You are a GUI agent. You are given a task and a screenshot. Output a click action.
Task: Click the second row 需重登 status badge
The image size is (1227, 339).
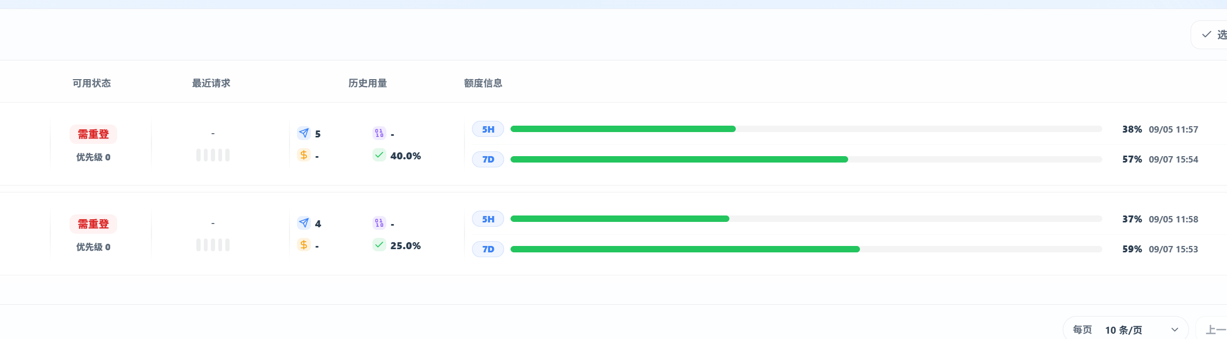(x=93, y=224)
